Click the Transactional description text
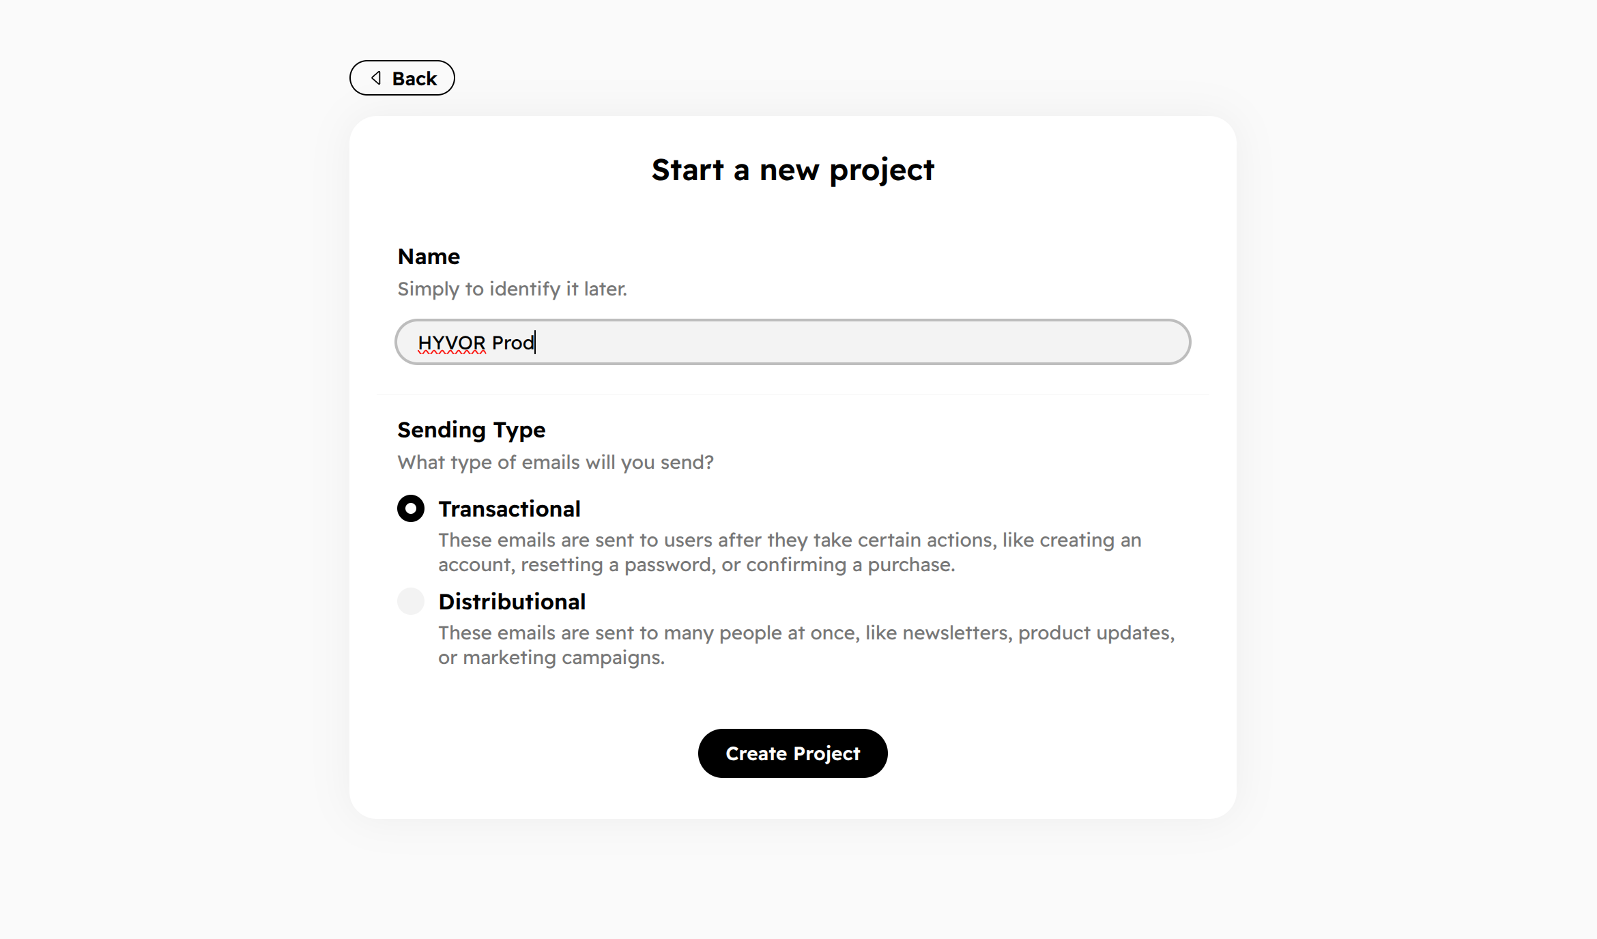The height and width of the screenshot is (939, 1597). (x=788, y=552)
